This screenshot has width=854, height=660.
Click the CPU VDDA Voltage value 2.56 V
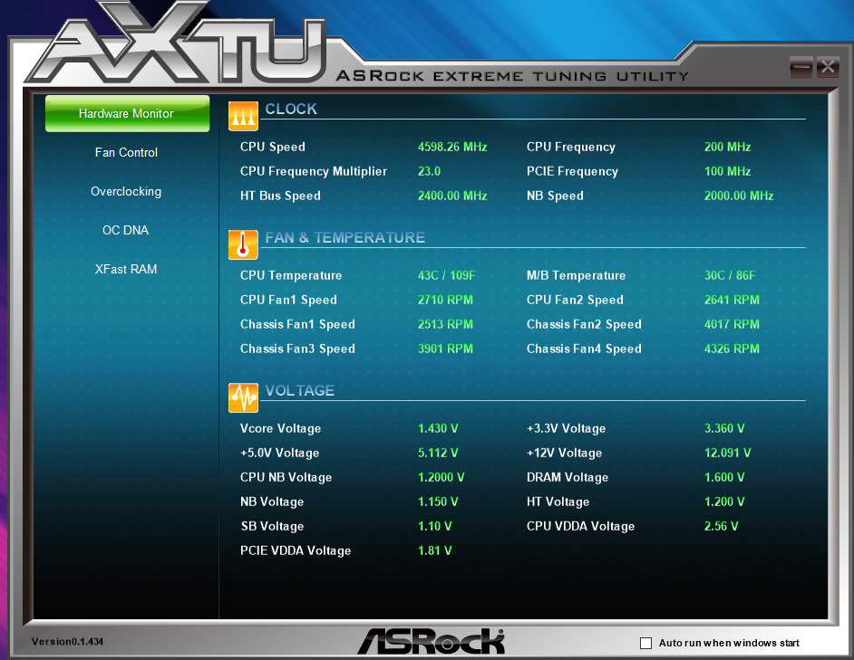point(721,526)
